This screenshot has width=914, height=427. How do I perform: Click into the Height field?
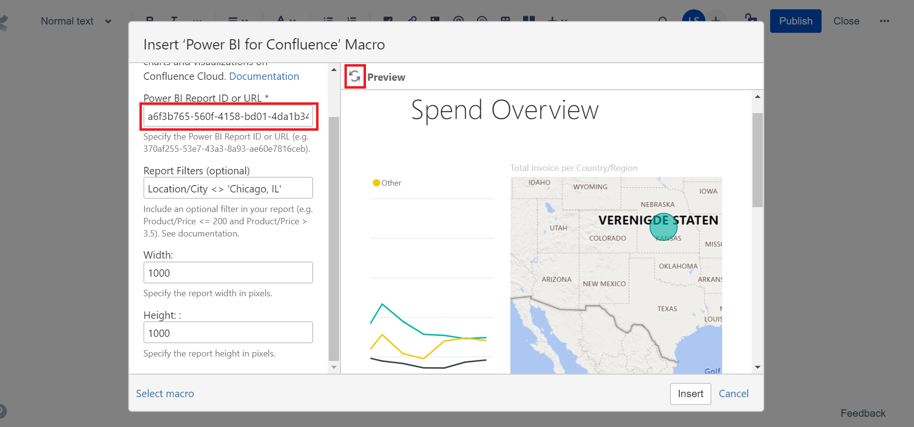228,332
